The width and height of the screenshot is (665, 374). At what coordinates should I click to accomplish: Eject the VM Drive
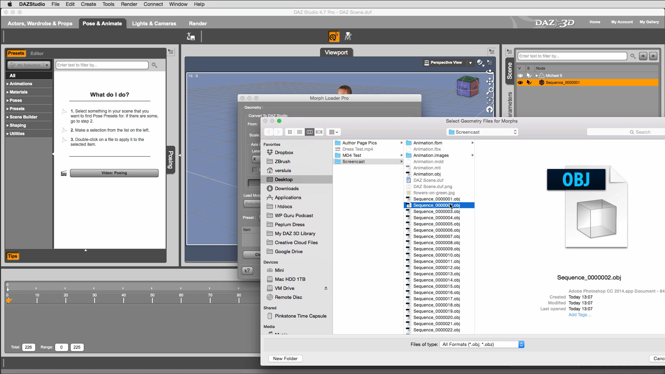point(326,288)
